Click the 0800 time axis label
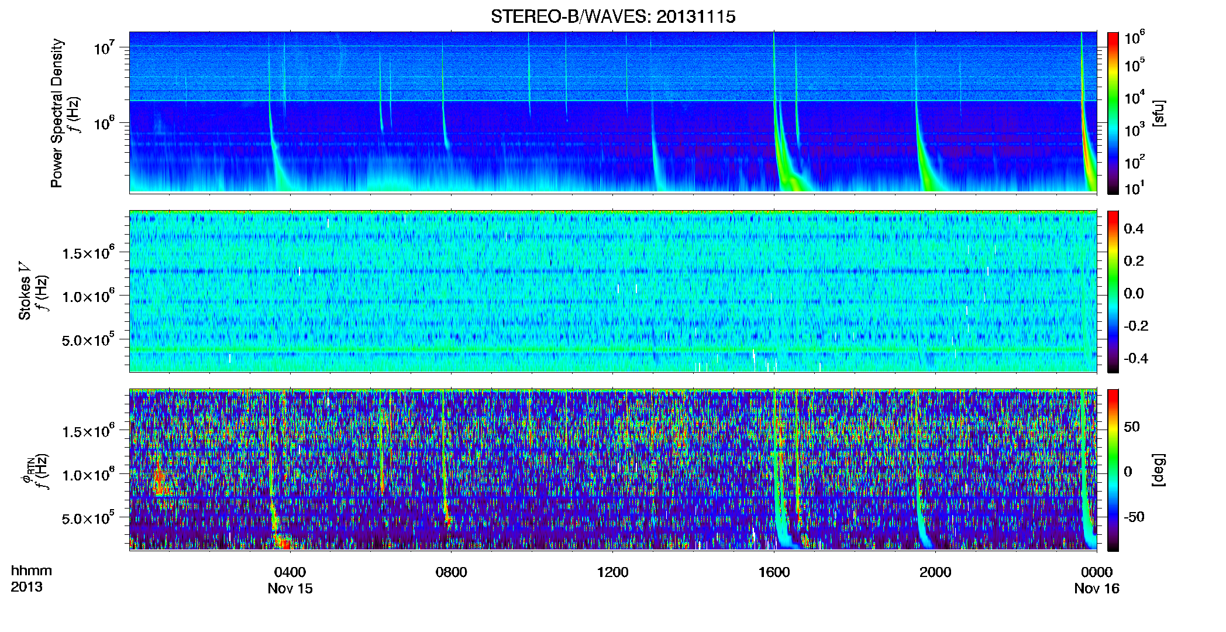The height and width of the screenshot is (632, 1226). (452, 572)
